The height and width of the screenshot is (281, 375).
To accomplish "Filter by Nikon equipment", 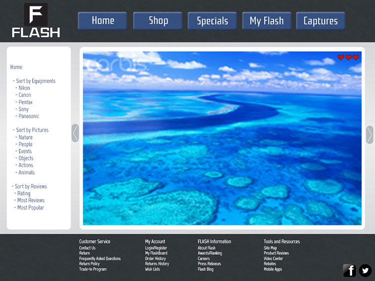I will 24,88.
